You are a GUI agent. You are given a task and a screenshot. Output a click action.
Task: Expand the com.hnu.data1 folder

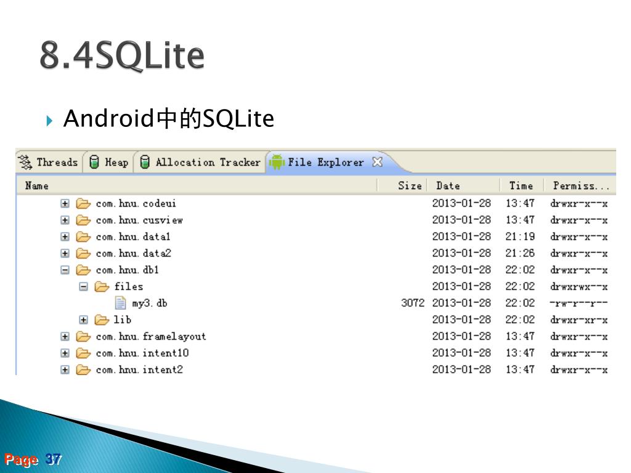pos(65,236)
